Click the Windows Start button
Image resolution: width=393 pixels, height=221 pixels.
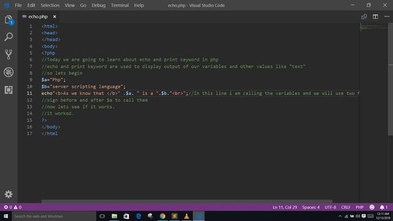coord(6,216)
